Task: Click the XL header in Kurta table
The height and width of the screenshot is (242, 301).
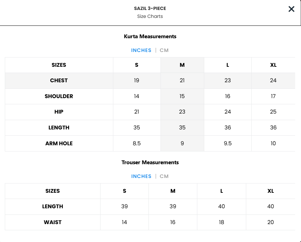Action: pyautogui.click(x=273, y=65)
